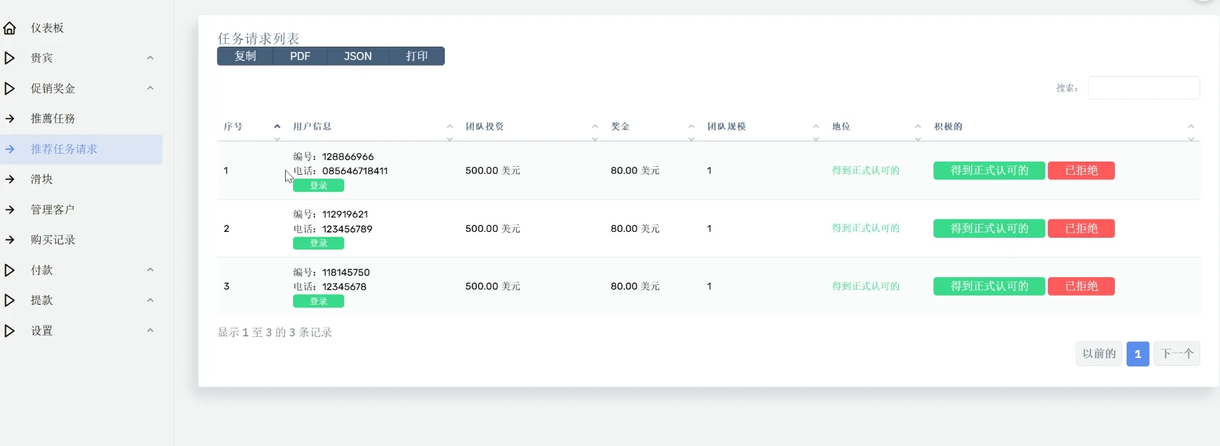This screenshot has height=446, width=1220.
Task: Expand the 设置 submenu chevron
Action: (x=150, y=330)
